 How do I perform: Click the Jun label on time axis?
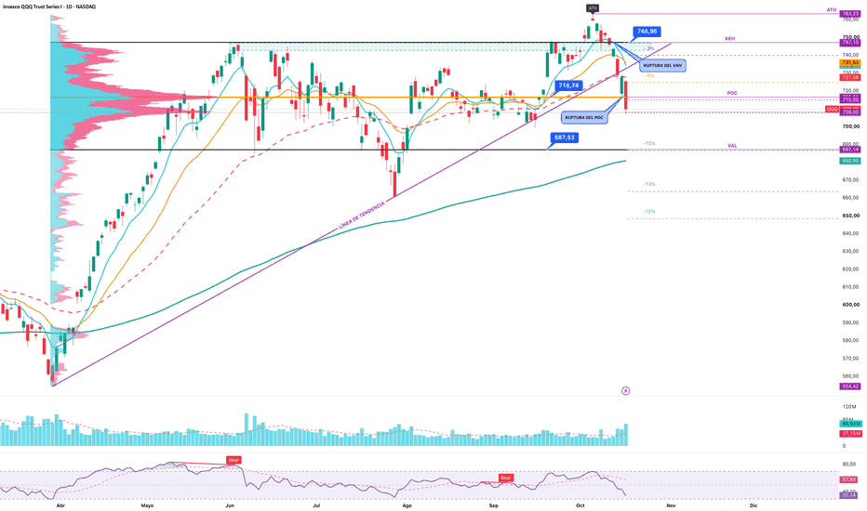(230, 505)
